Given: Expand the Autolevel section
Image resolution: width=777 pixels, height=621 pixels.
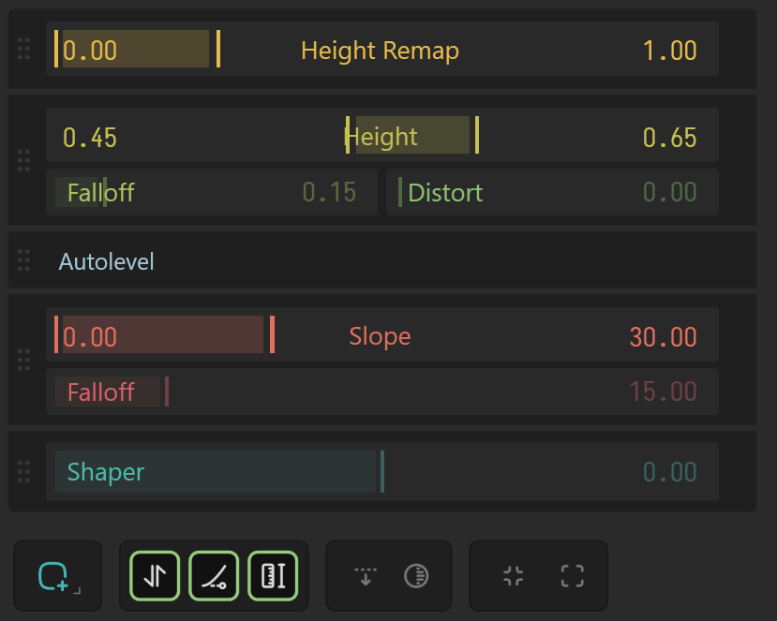Looking at the screenshot, I should coord(23,261).
